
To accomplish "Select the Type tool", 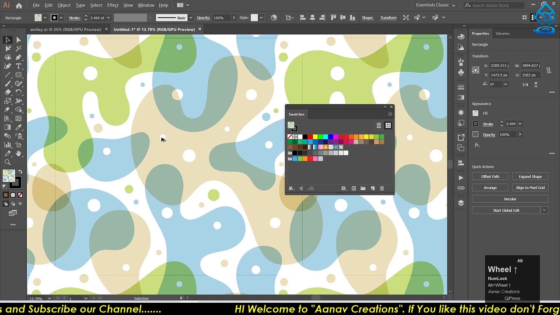I will [x=18, y=66].
